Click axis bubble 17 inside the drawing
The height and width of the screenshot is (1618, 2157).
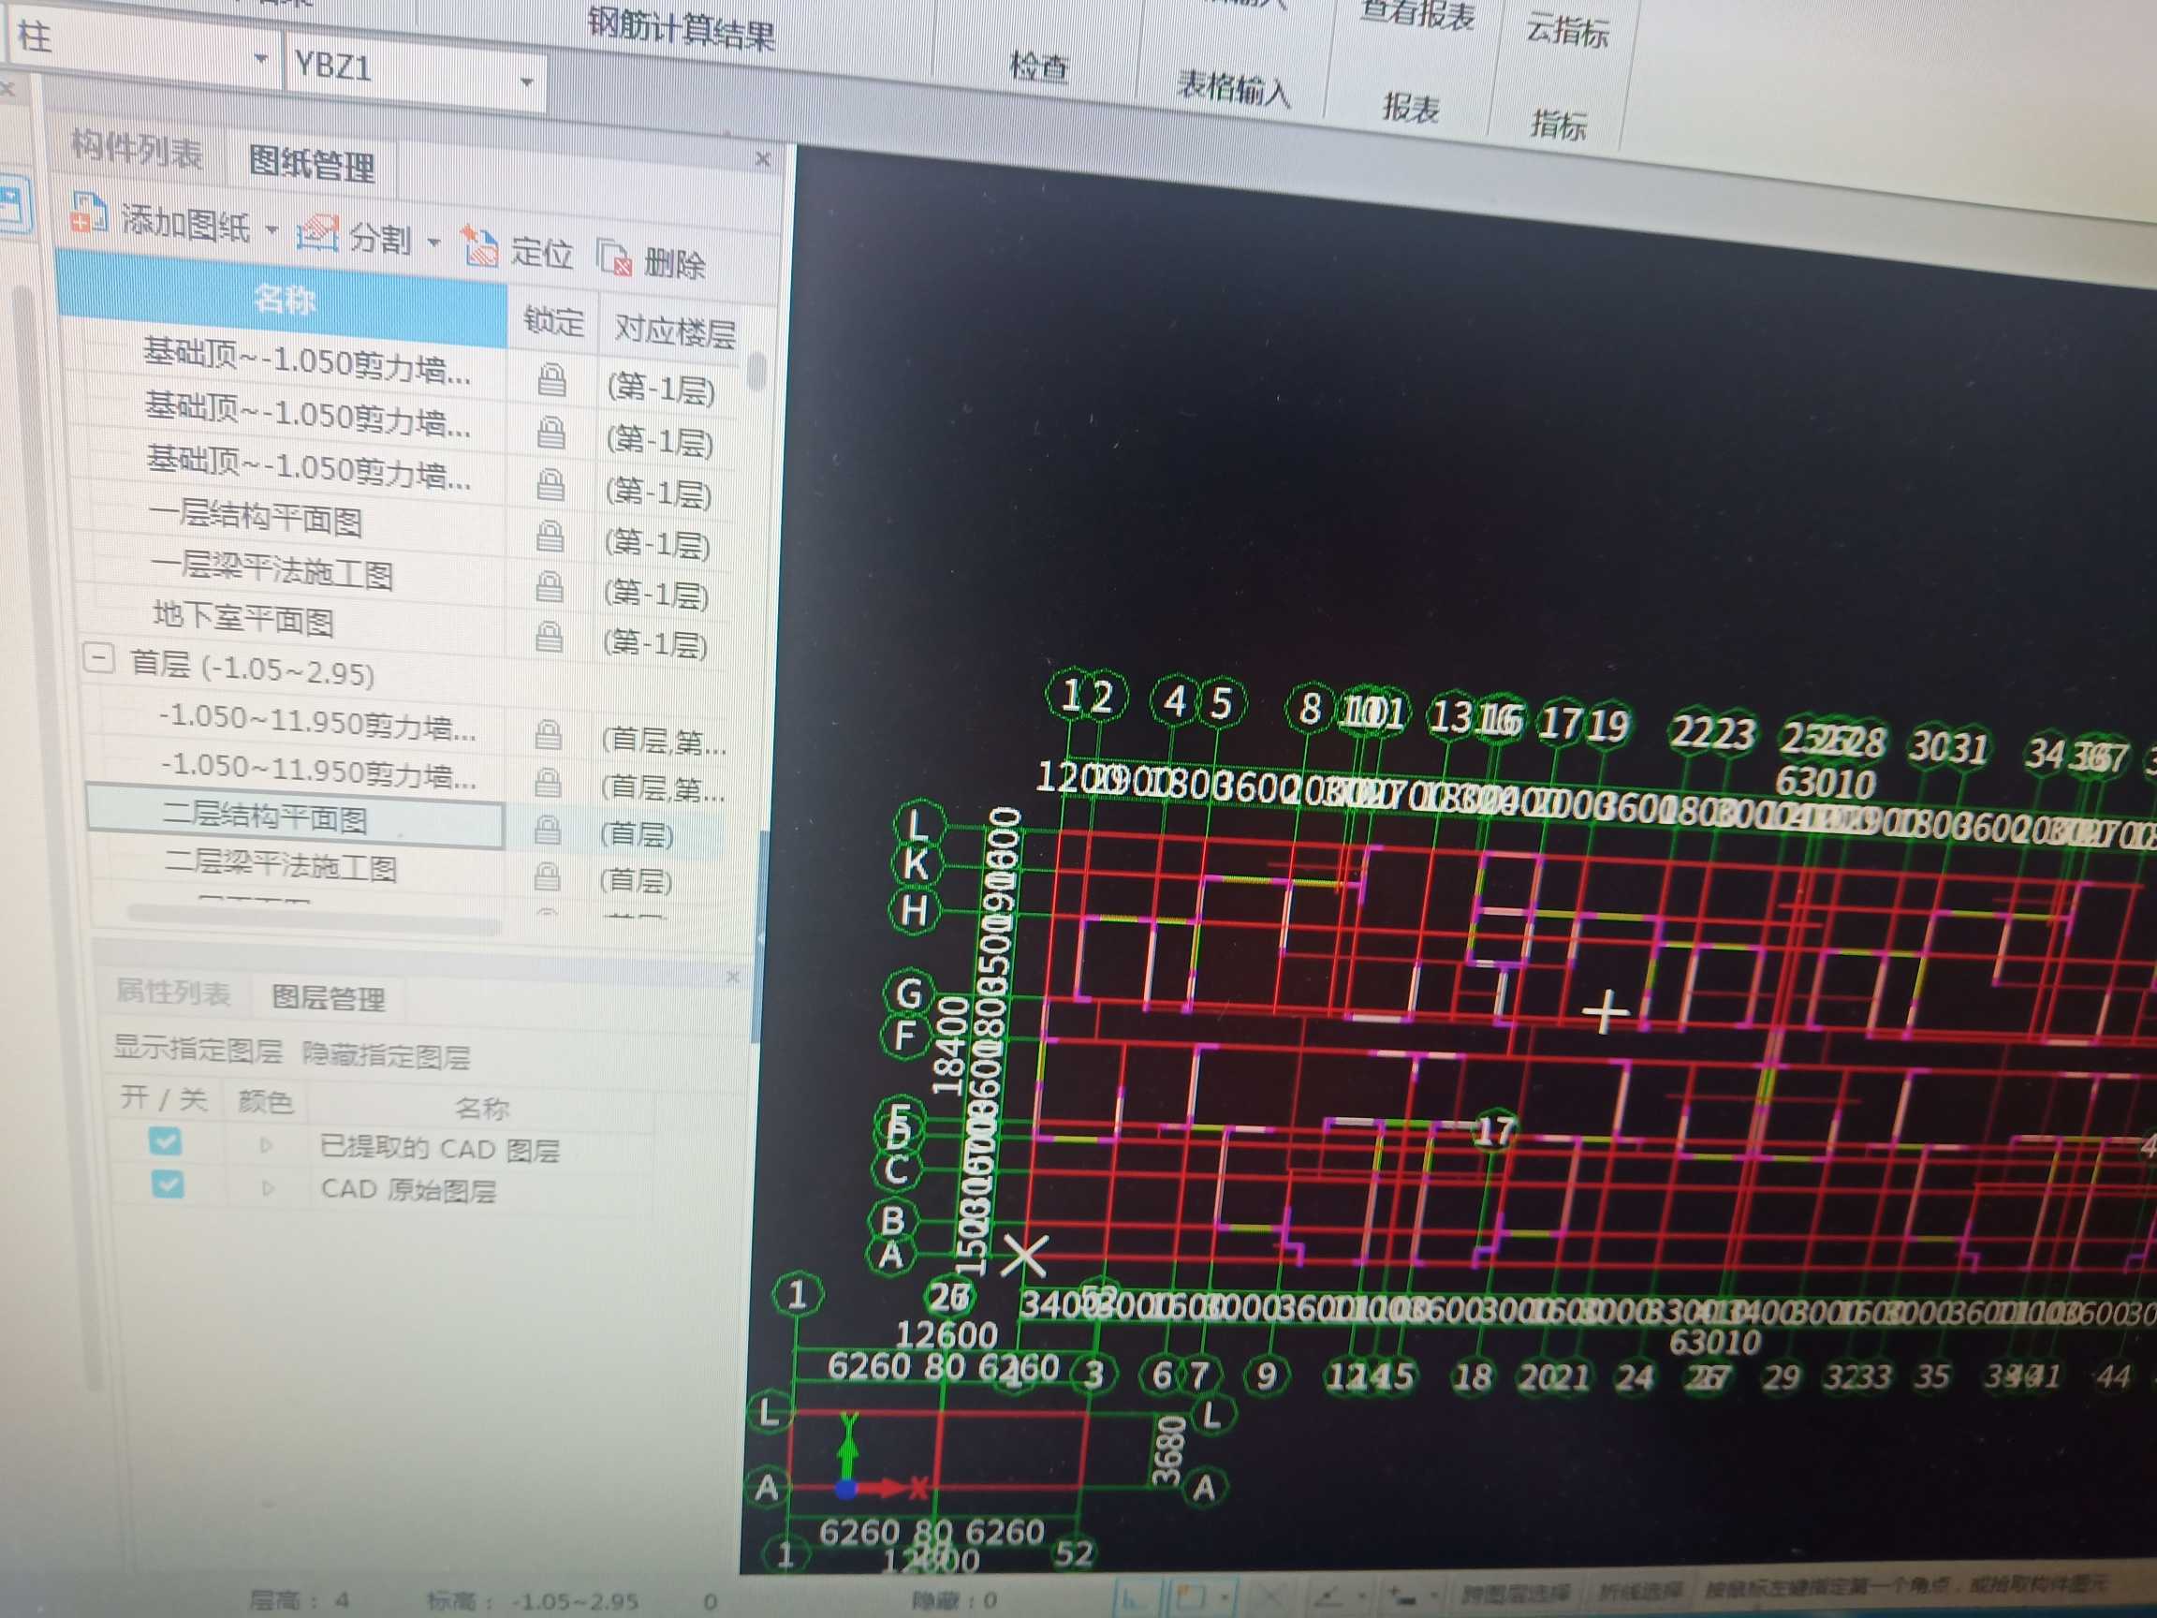[x=1493, y=1131]
